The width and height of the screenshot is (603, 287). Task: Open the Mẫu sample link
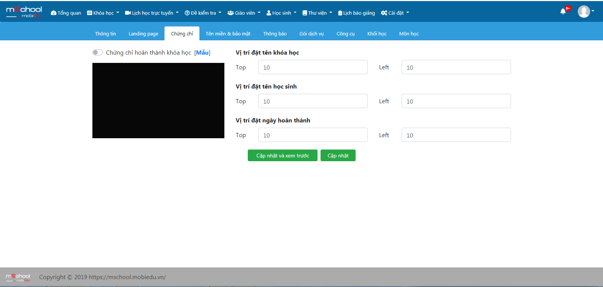point(203,52)
